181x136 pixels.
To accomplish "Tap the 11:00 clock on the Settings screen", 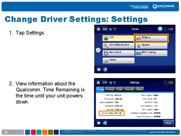I will point(169,82).
